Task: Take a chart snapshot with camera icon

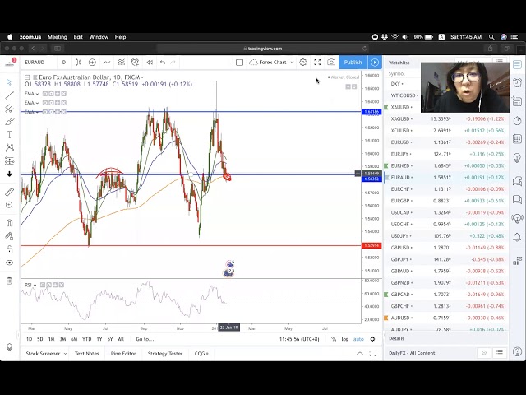Action: [x=331, y=63]
